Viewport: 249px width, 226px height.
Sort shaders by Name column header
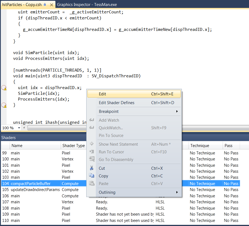[x=35, y=146]
